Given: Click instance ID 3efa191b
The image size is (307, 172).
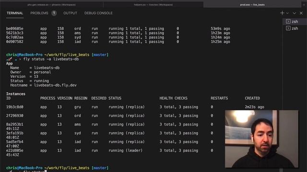Looking at the screenshot, I should pyautogui.click(x=15, y=133).
